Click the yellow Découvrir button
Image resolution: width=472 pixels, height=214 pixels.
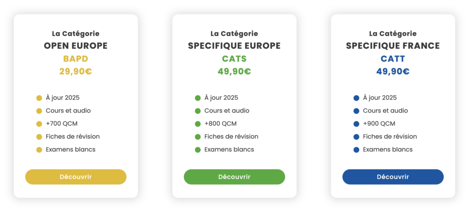point(76,177)
